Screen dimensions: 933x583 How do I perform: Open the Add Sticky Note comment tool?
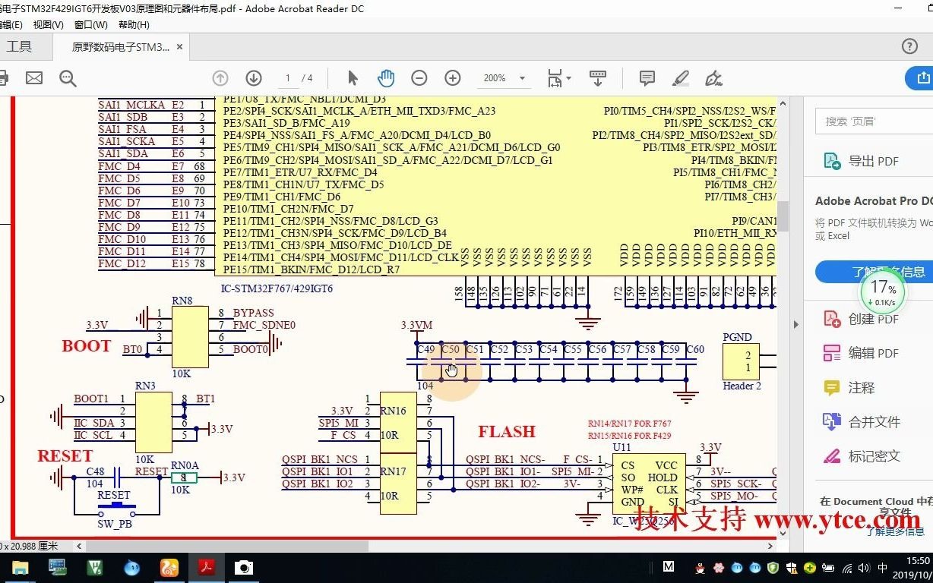click(x=647, y=77)
